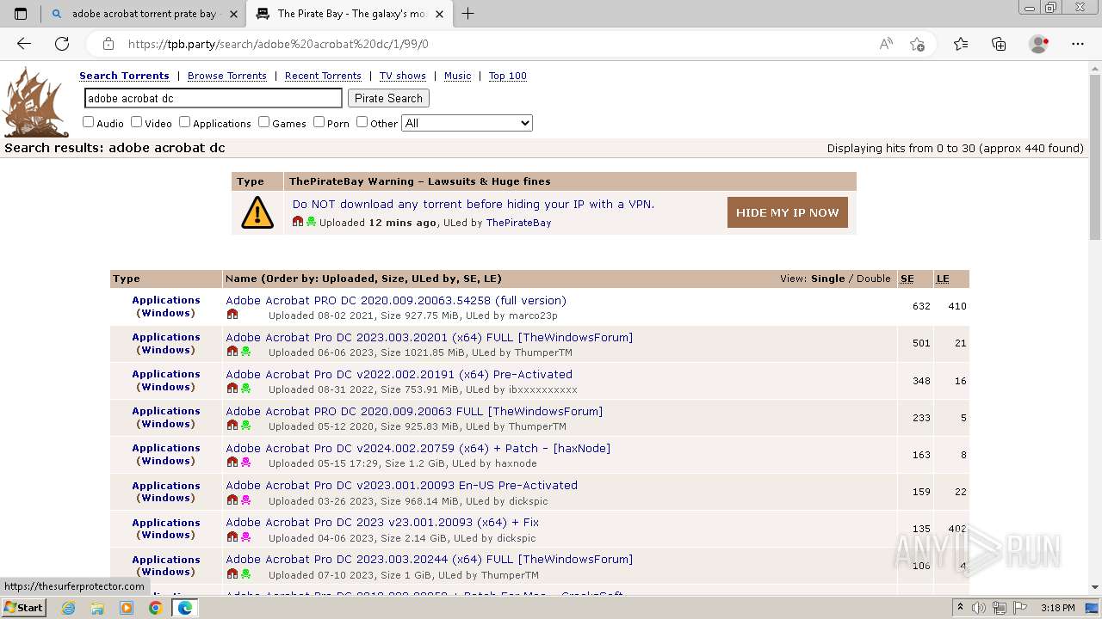Open the Windows Start menu
This screenshot has width=1102, height=619.
23,608
